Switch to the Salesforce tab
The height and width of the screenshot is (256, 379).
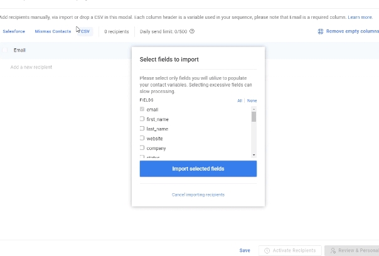[14, 31]
